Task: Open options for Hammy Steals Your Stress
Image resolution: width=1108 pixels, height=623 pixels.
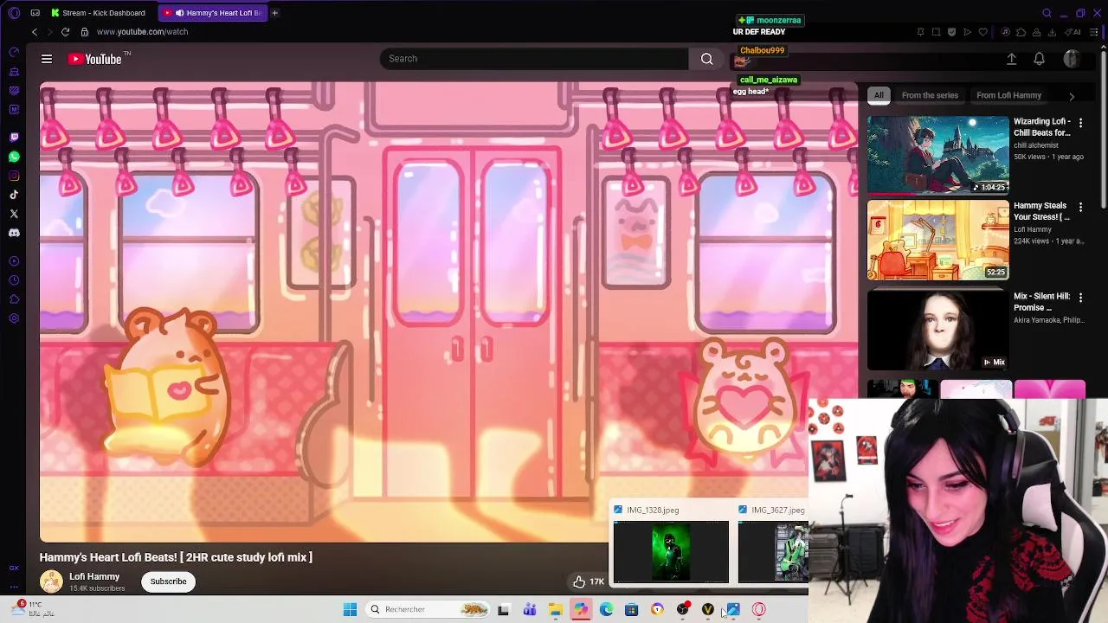Action: (1080, 207)
